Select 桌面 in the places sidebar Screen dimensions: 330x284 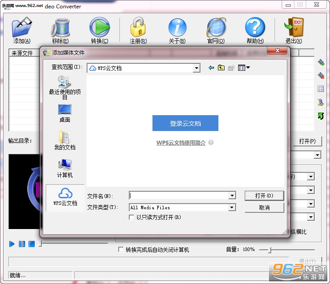65,113
